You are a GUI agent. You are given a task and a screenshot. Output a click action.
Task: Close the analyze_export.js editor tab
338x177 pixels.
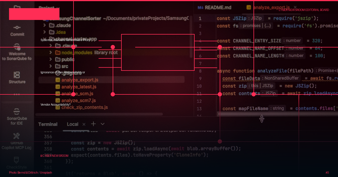coord(295,7)
